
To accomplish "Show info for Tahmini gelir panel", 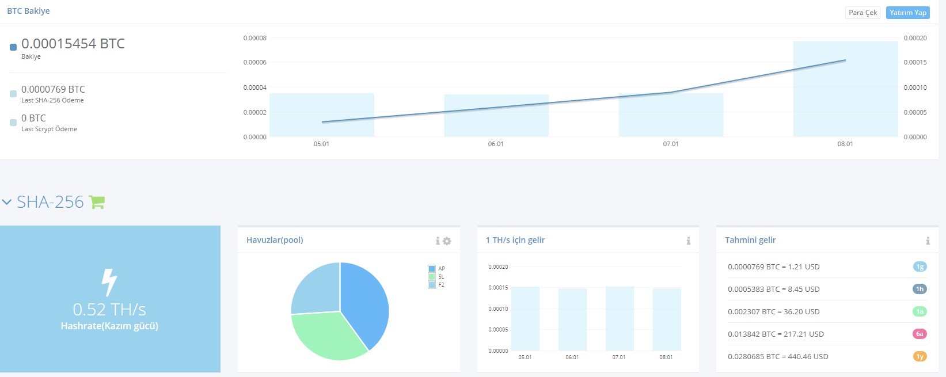I will tap(928, 241).
